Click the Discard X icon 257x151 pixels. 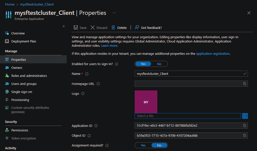click(93, 27)
